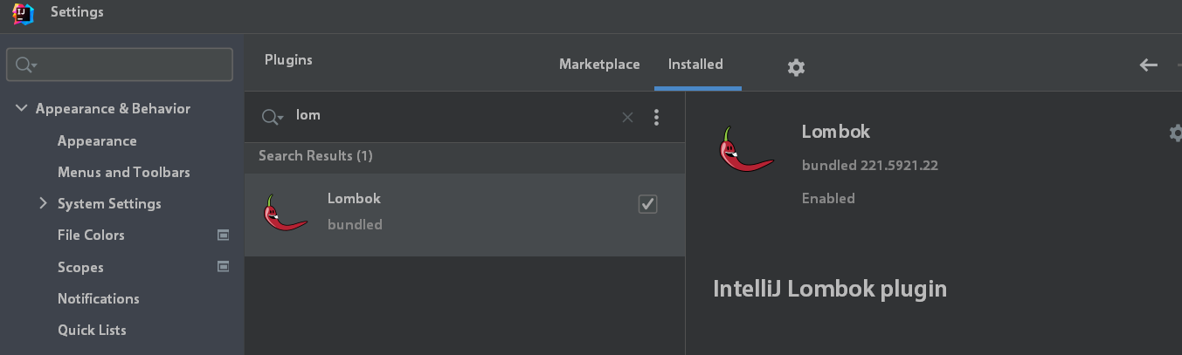Click the search history magnifier in plugin search
This screenshot has width=1182, height=355.
point(272,117)
